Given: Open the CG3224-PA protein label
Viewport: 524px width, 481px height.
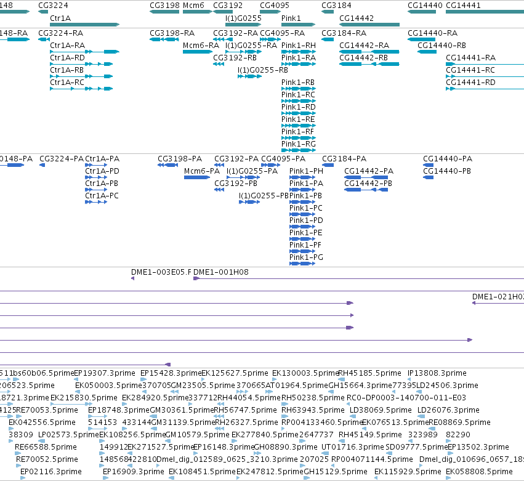Looking at the screenshot, I should 62,159.
